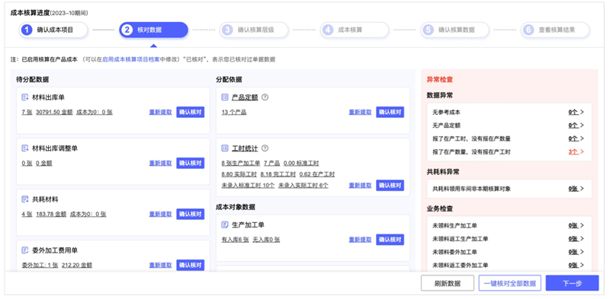The height and width of the screenshot is (299, 610).
Task: Open the 7 产品 link in 工时统计
Action: pos(271,163)
